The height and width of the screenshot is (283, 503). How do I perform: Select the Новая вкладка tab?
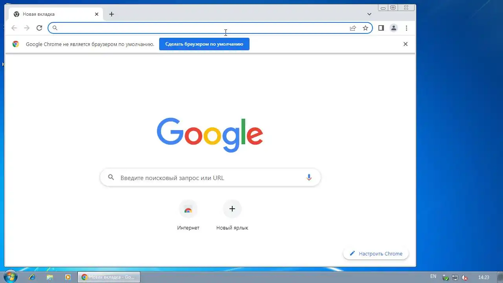point(56,14)
